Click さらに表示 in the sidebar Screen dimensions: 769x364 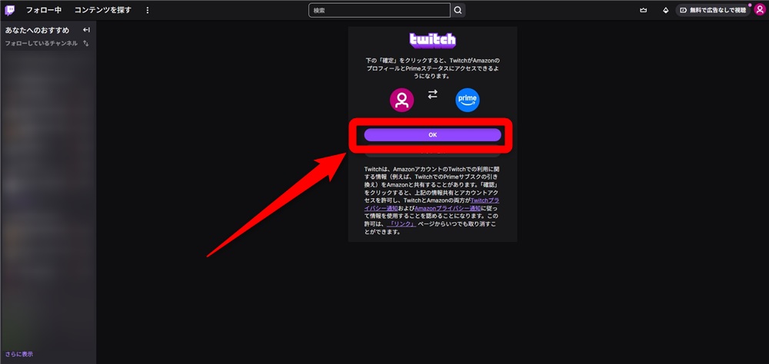(19, 354)
